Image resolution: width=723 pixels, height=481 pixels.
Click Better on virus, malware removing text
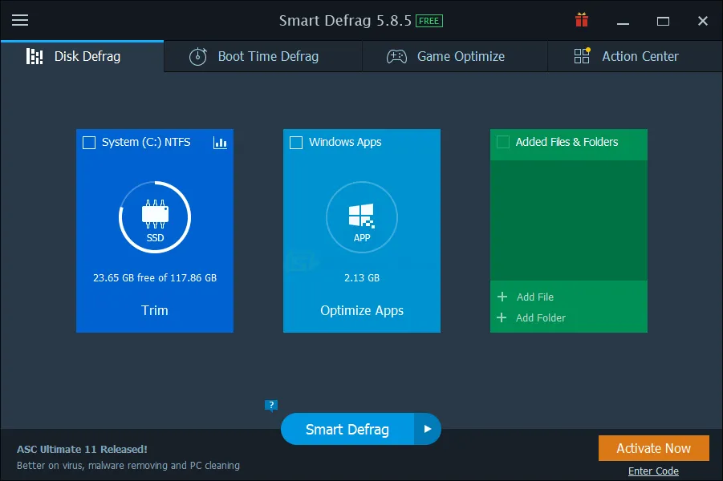click(x=128, y=465)
